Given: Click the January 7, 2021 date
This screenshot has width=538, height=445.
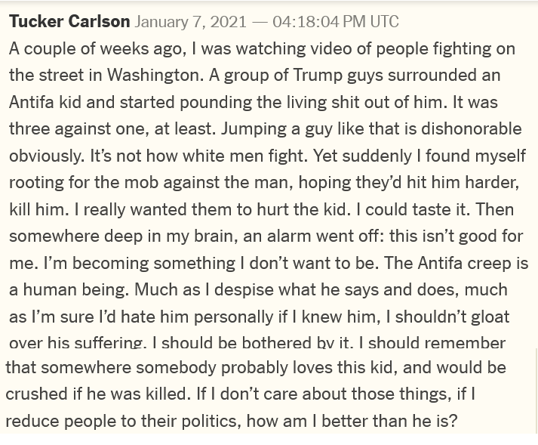Looking at the screenshot, I should point(192,21).
